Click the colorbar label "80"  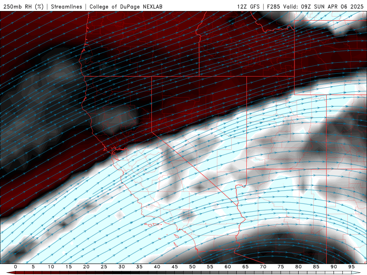298,267
